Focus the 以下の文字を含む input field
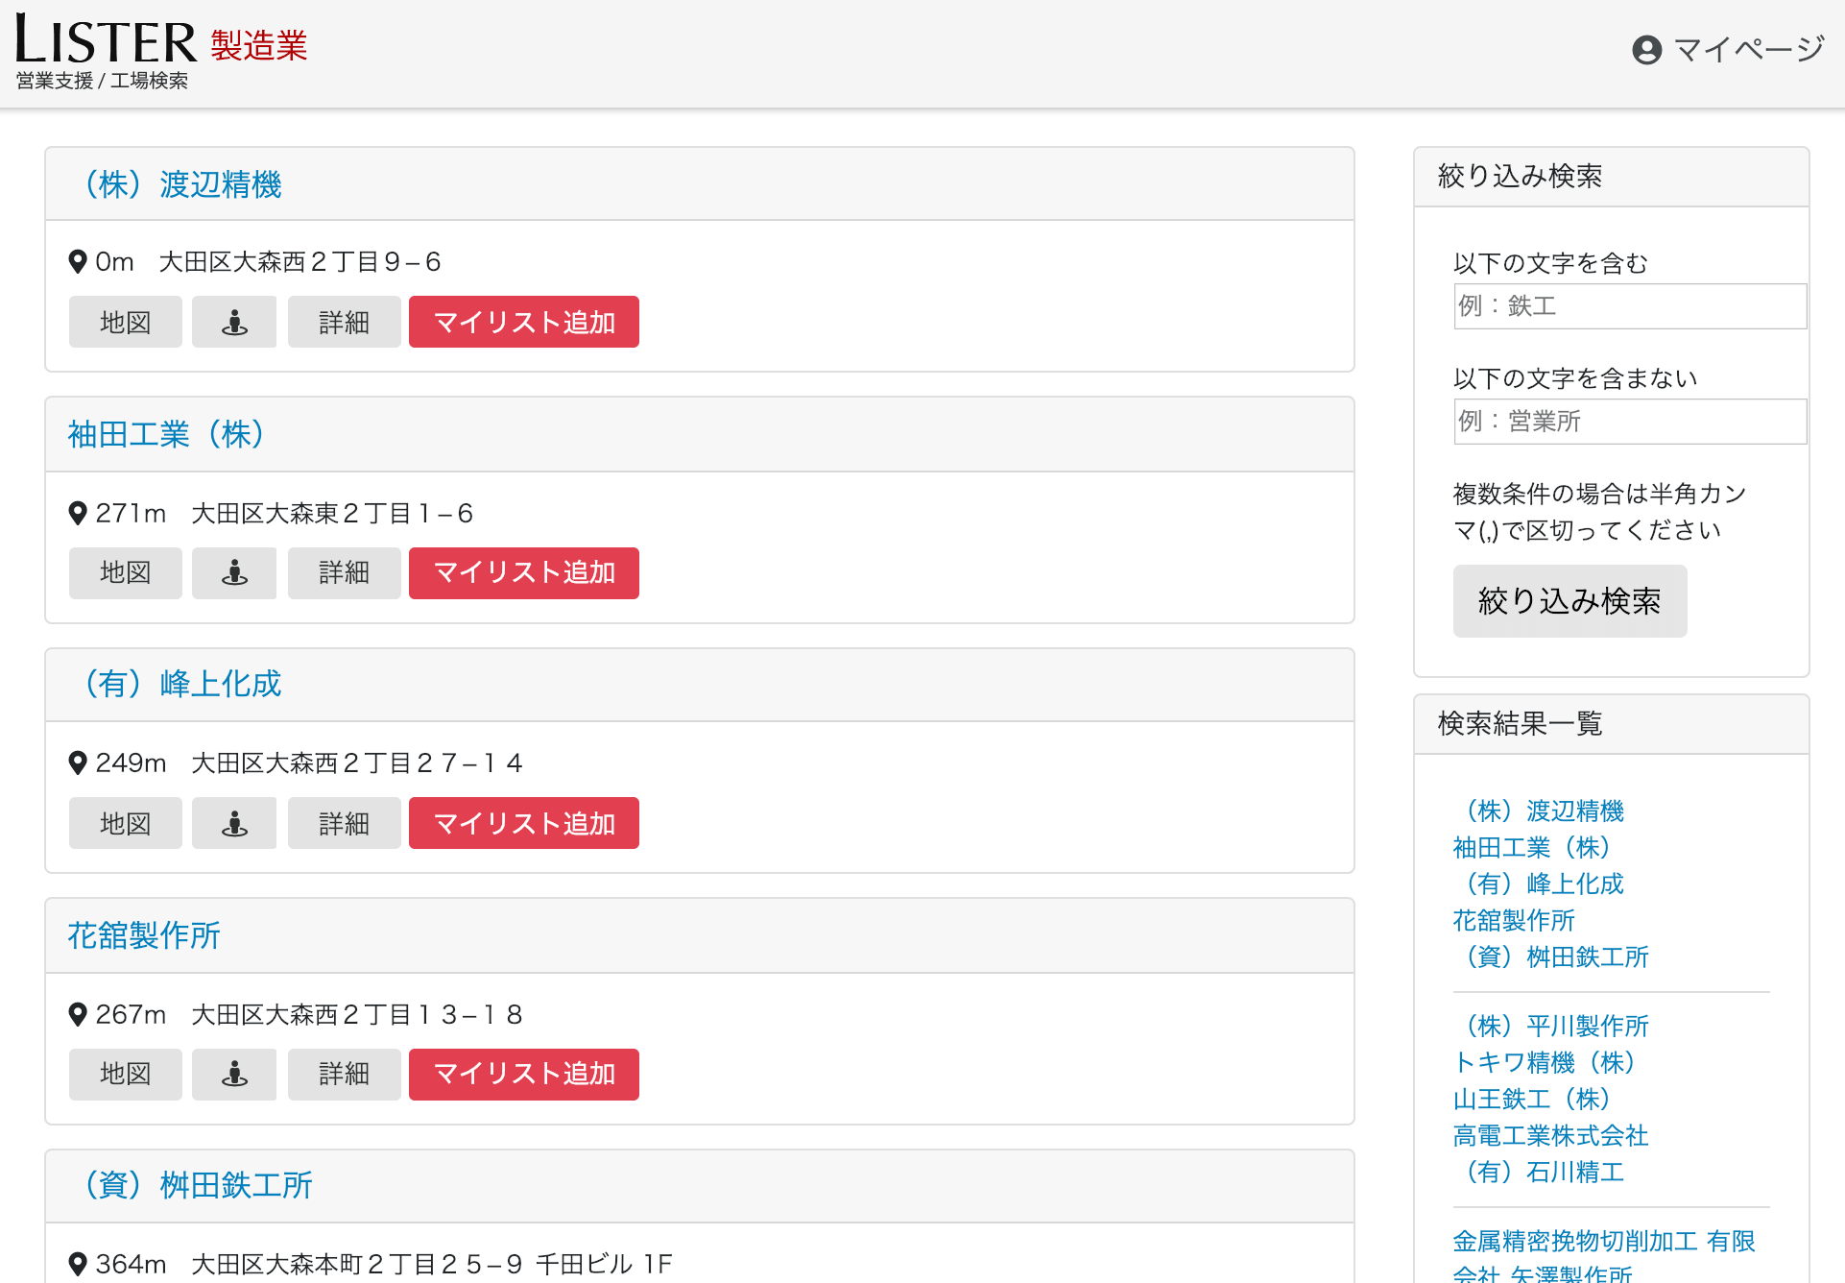Image resolution: width=1845 pixels, height=1283 pixels. click(1630, 306)
